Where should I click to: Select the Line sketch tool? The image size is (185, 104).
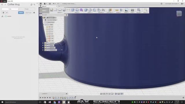click(56, 10)
